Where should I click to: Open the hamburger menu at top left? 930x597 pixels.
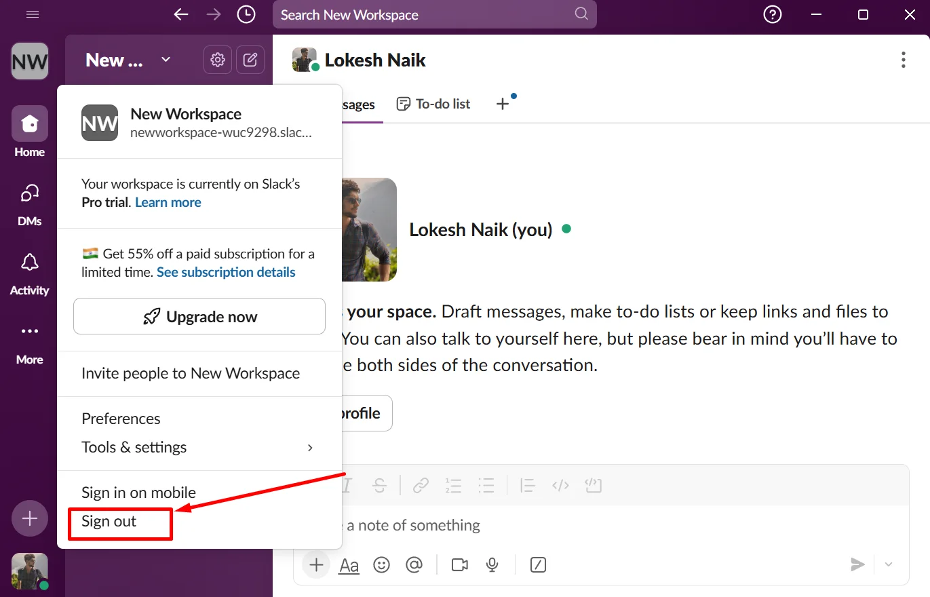32,14
